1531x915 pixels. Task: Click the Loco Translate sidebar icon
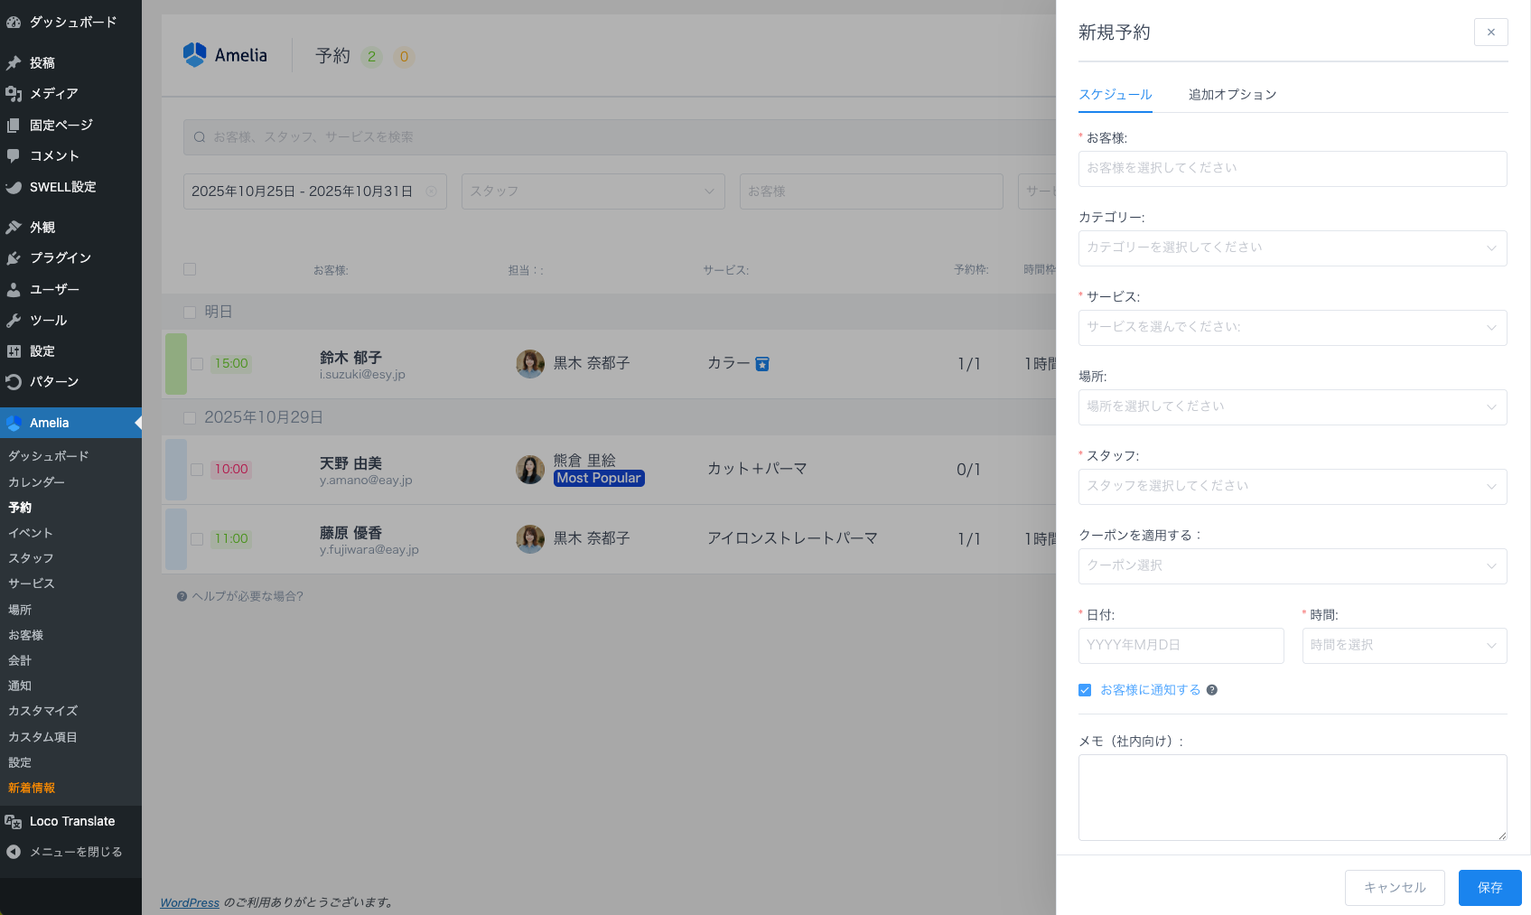click(x=14, y=822)
